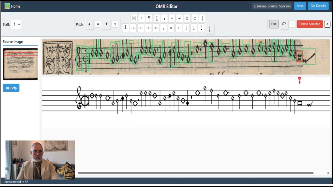Insert the cut-time mensuration sign
Viewport: 333px width, 187px height.
pyautogui.click(x=187, y=18)
